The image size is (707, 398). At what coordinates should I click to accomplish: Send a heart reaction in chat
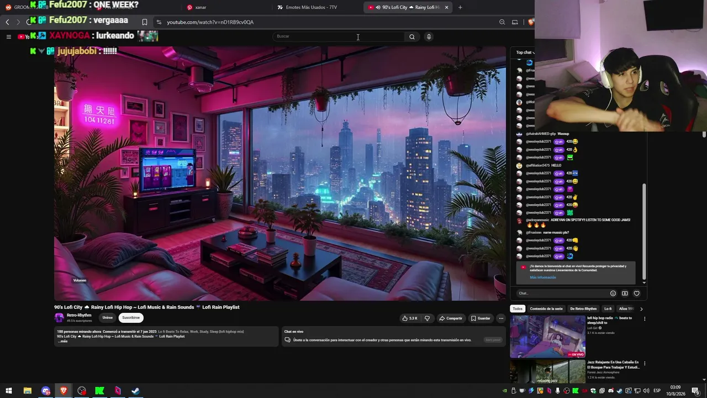(636, 294)
